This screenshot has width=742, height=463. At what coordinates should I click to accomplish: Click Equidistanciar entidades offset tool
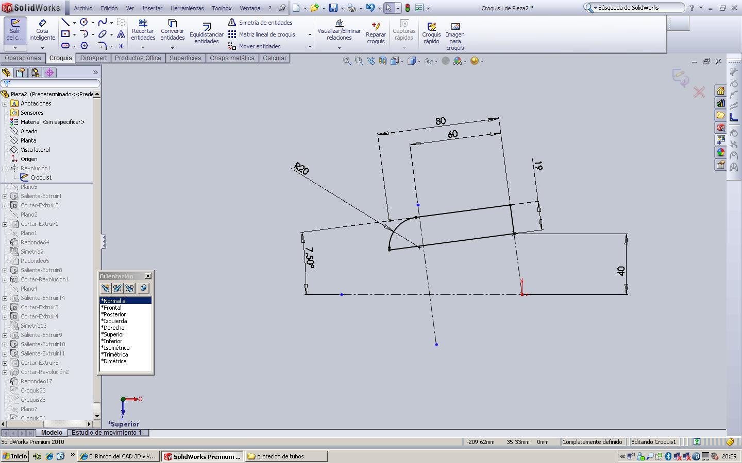(x=207, y=33)
